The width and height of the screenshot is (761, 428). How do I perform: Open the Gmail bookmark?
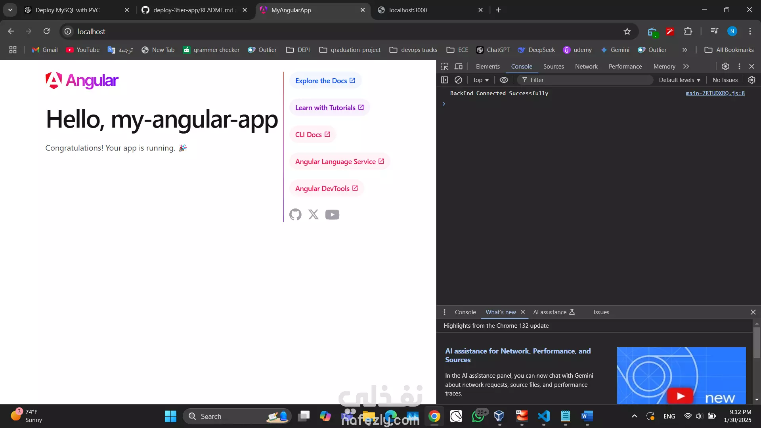tap(45, 50)
